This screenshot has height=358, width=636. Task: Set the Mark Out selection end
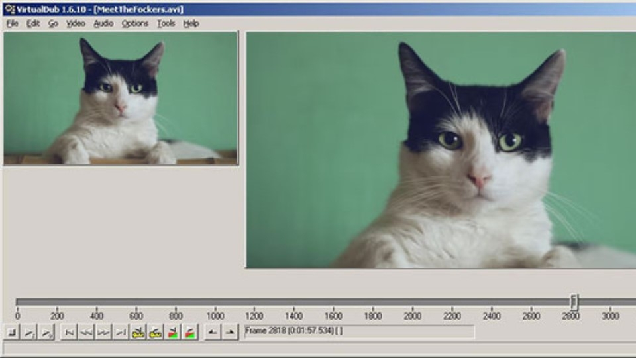pyautogui.click(x=230, y=332)
